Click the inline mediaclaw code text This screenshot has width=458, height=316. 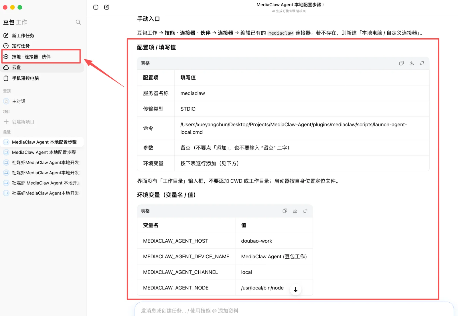click(x=281, y=33)
